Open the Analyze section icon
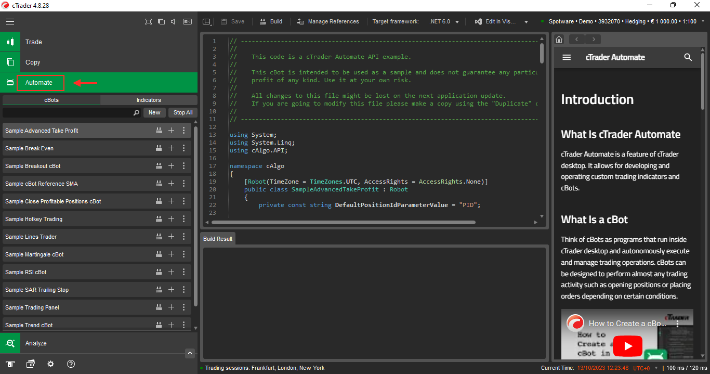The width and height of the screenshot is (710, 374). point(10,343)
